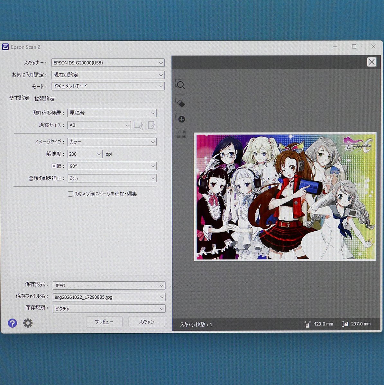Expand the 保存形式 dropdown showing JPEG
The image size is (384, 385).
[109, 286]
